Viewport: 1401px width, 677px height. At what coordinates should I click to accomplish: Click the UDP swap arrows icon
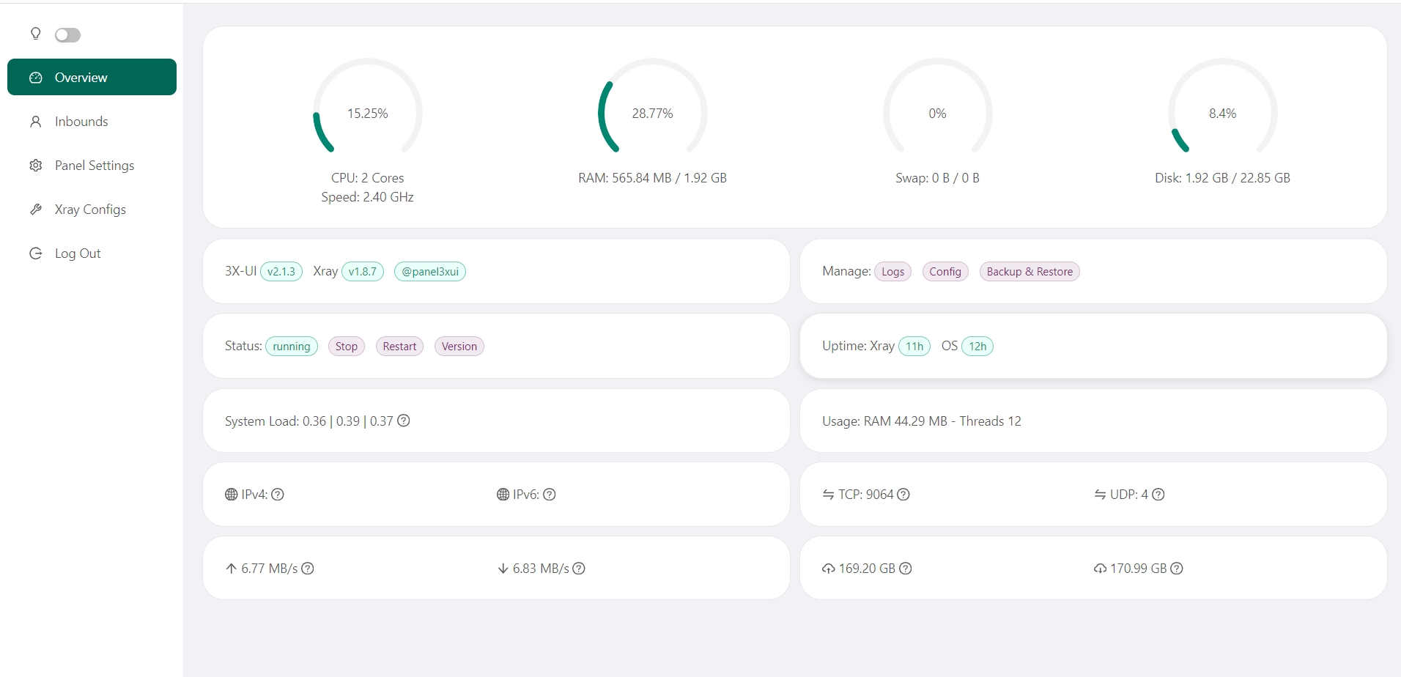click(x=1101, y=495)
